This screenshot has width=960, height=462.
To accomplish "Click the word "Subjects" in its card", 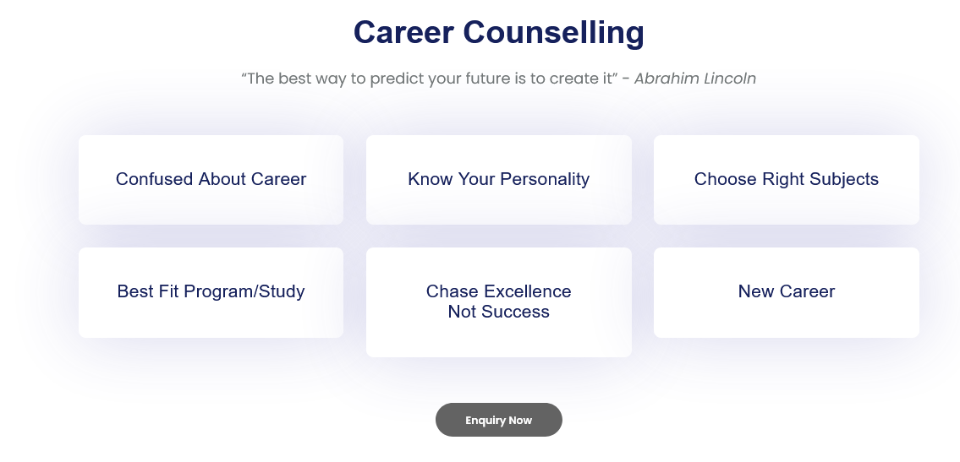I will pos(843,179).
